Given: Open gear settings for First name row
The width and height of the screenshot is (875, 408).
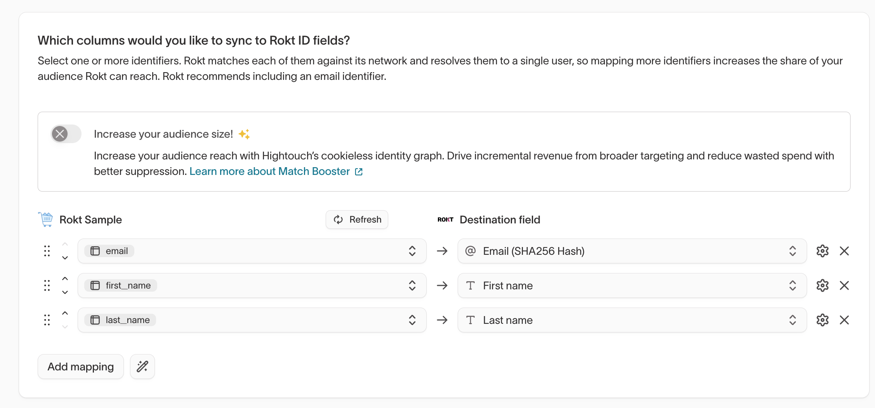Looking at the screenshot, I should pos(823,285).
